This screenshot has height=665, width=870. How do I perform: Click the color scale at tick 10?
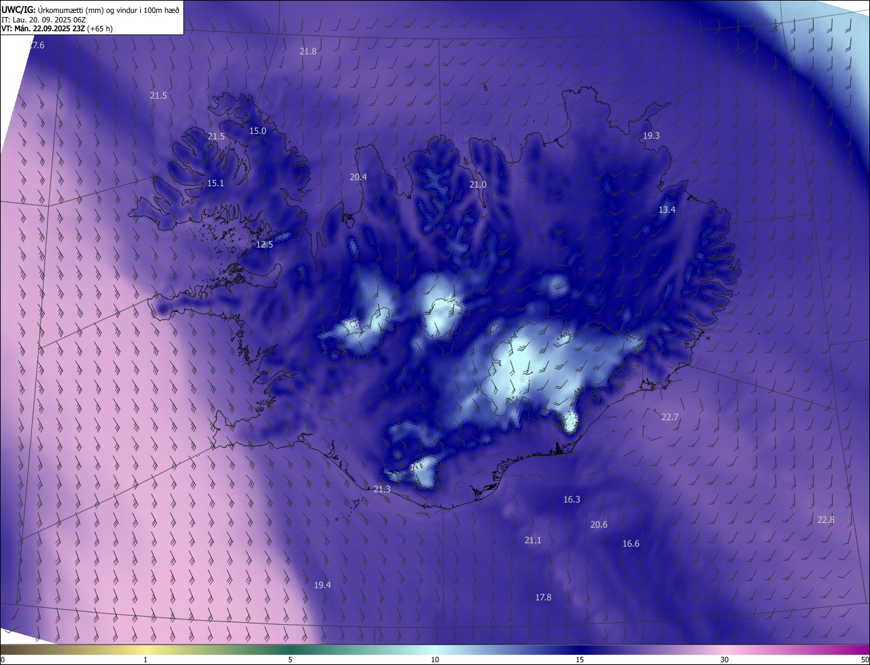tap(435, 660)
